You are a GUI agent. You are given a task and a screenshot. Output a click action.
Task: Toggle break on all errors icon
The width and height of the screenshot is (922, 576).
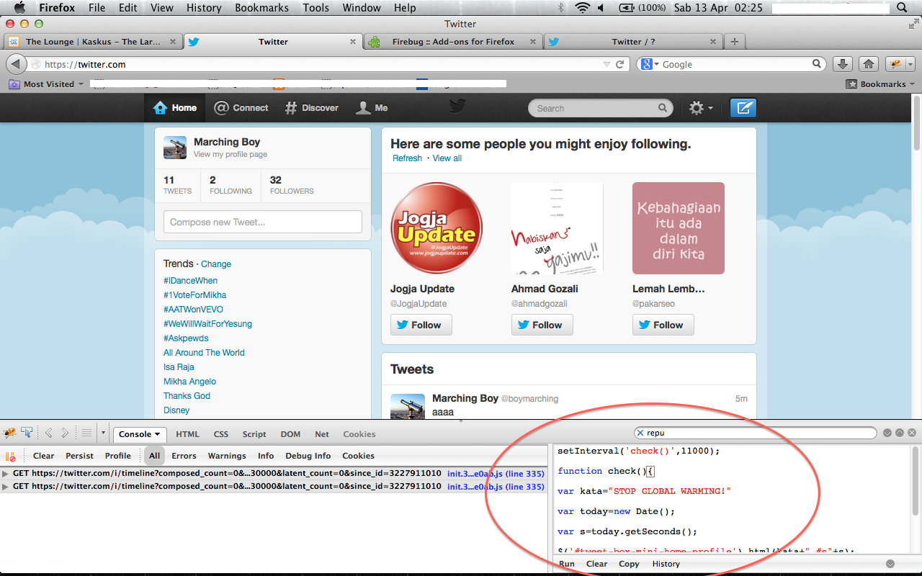(11, 456)
